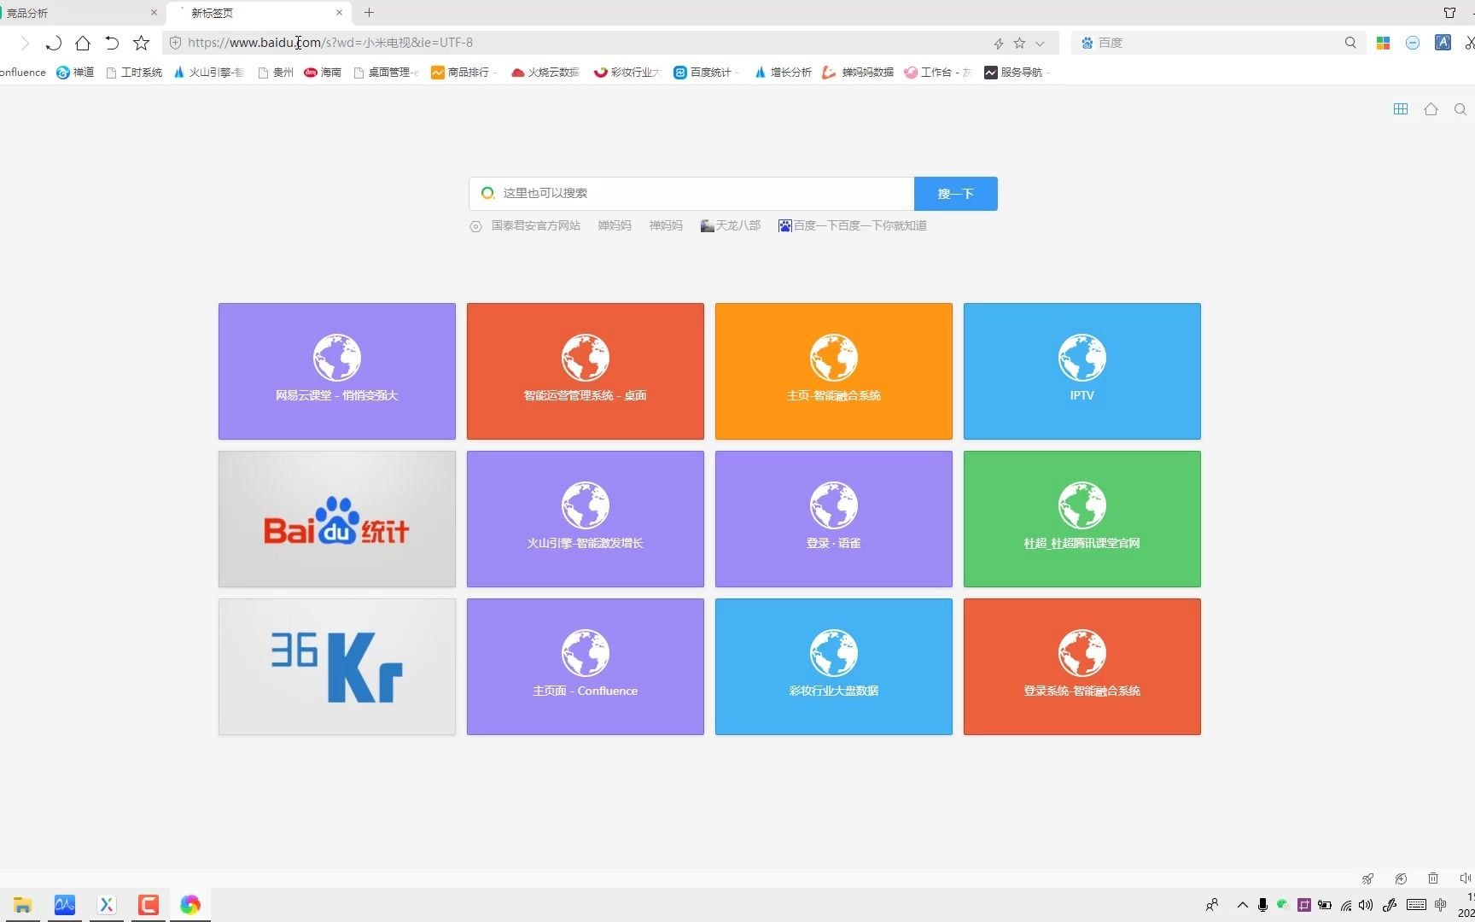Viewport: 1475px width, 922px height.
Task: Open the 主页-智能融合系统 tile
Action: (x=834, y=371)
